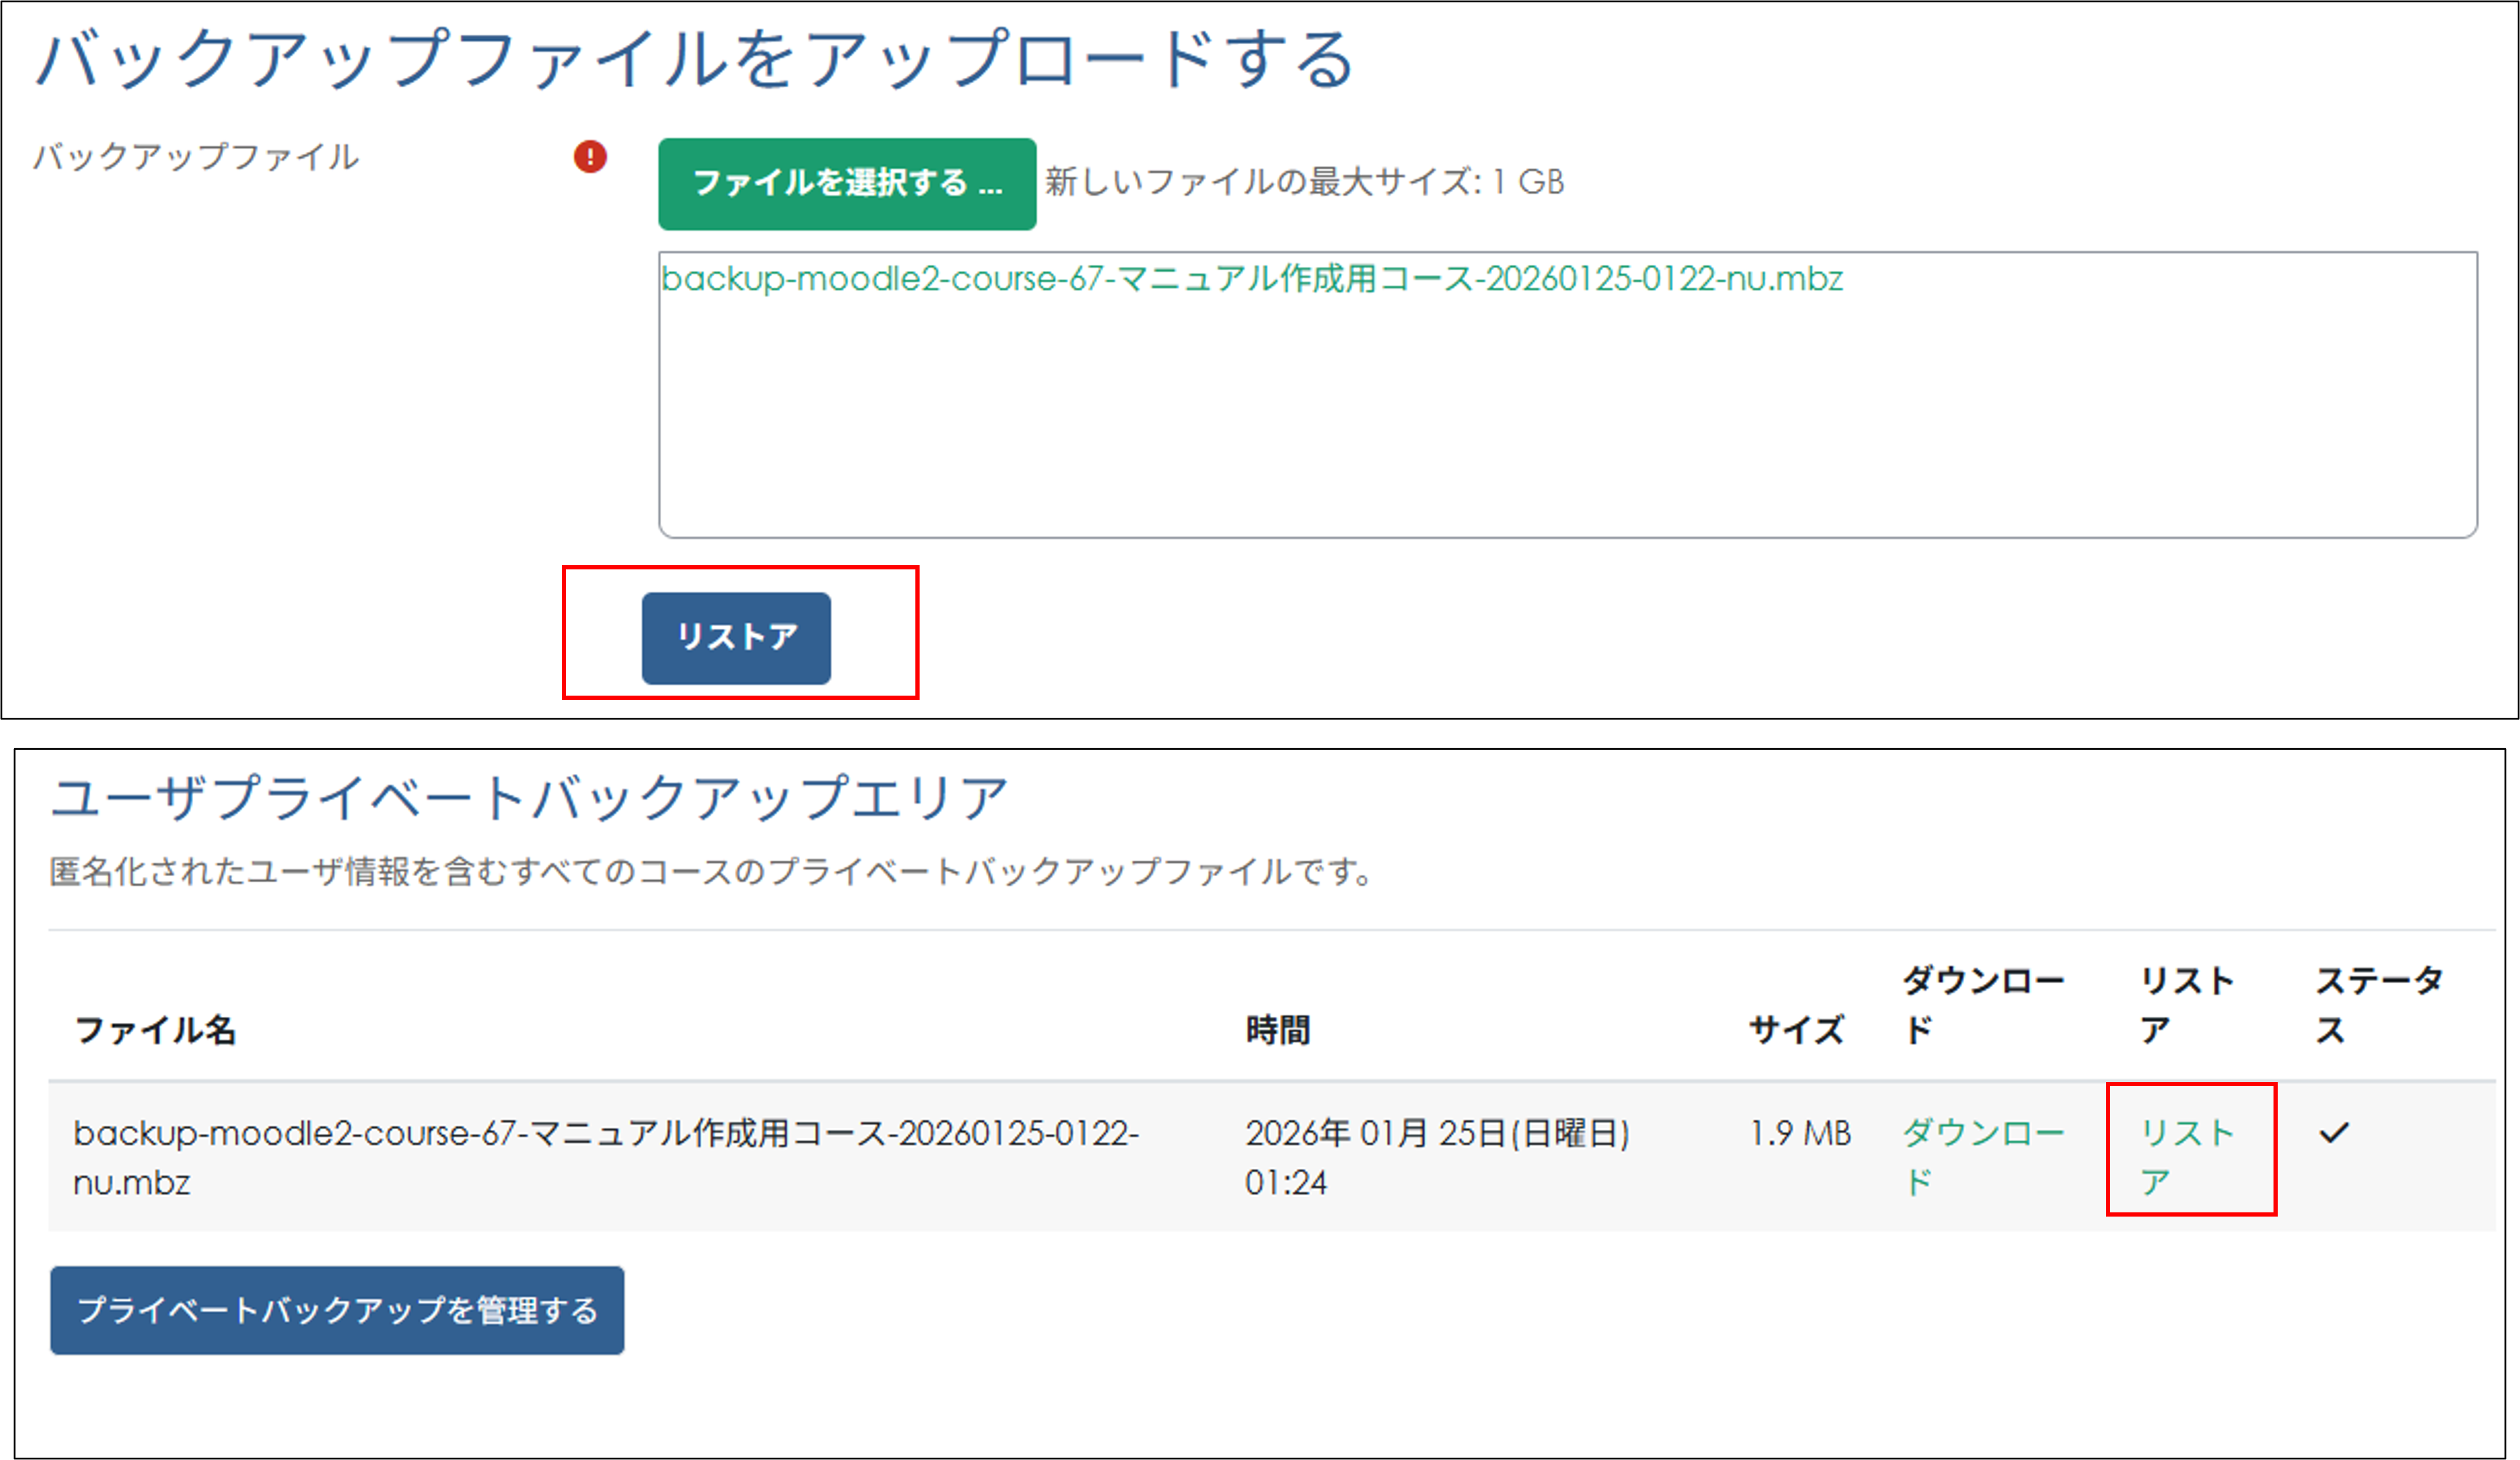This screenshot has width=2520, height=1460.
Task: Click the checkmark status icon in the backup table
Action: coord(2334,1132)
